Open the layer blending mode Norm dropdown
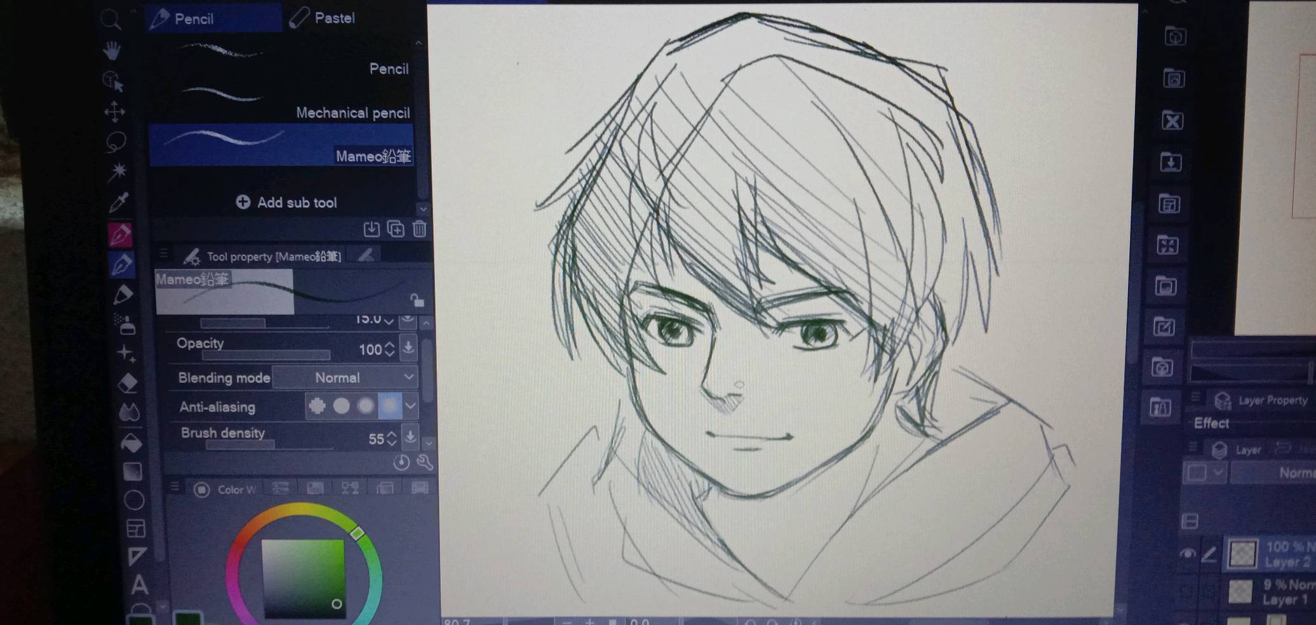This screenshot has height=625, width=1316. pos(1273,473)
